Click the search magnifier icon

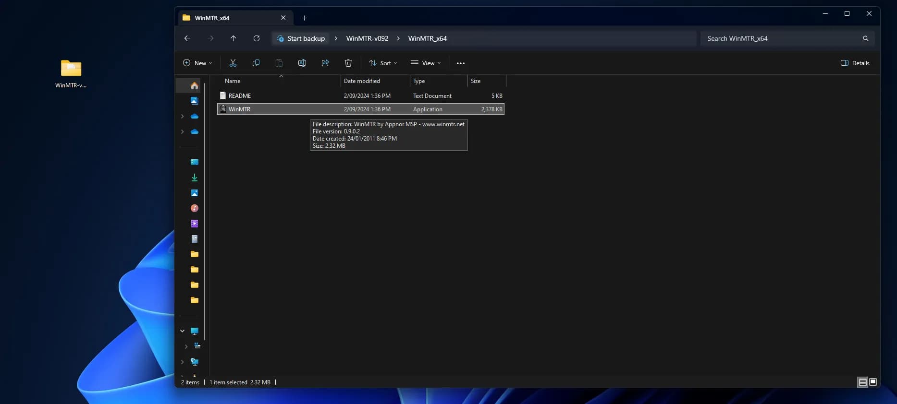(865, 38)
